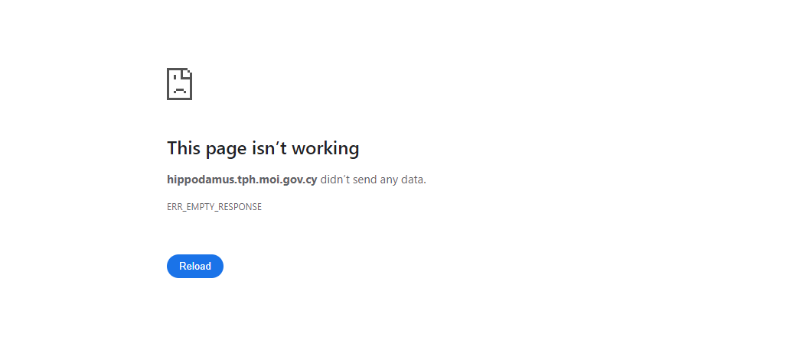Reload the page with the blue button

pos(195,266)
